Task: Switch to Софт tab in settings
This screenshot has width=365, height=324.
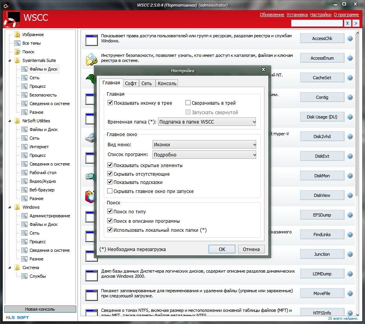Action: [131, 84]
